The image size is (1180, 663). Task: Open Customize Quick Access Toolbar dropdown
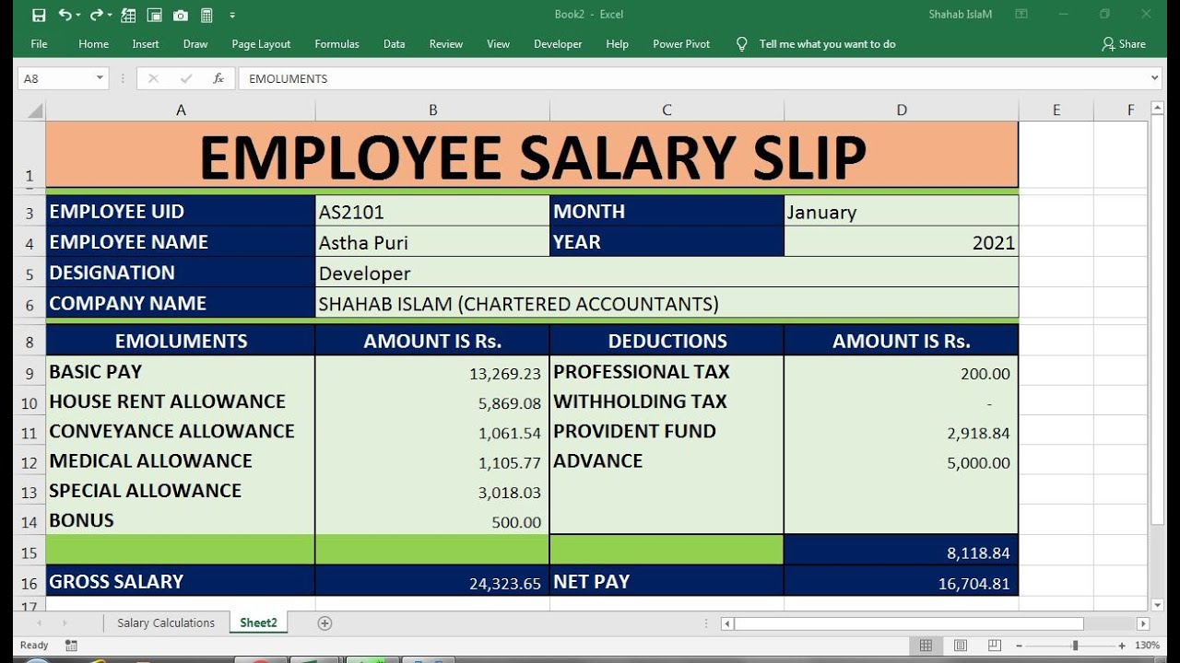point(232,15)
